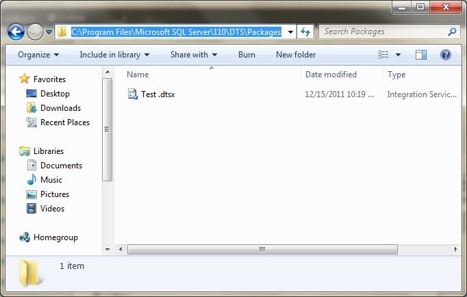Screen dimensions: 467x297
Task: Select the Homegroup icon in sidebar
Action: [25, 237]
